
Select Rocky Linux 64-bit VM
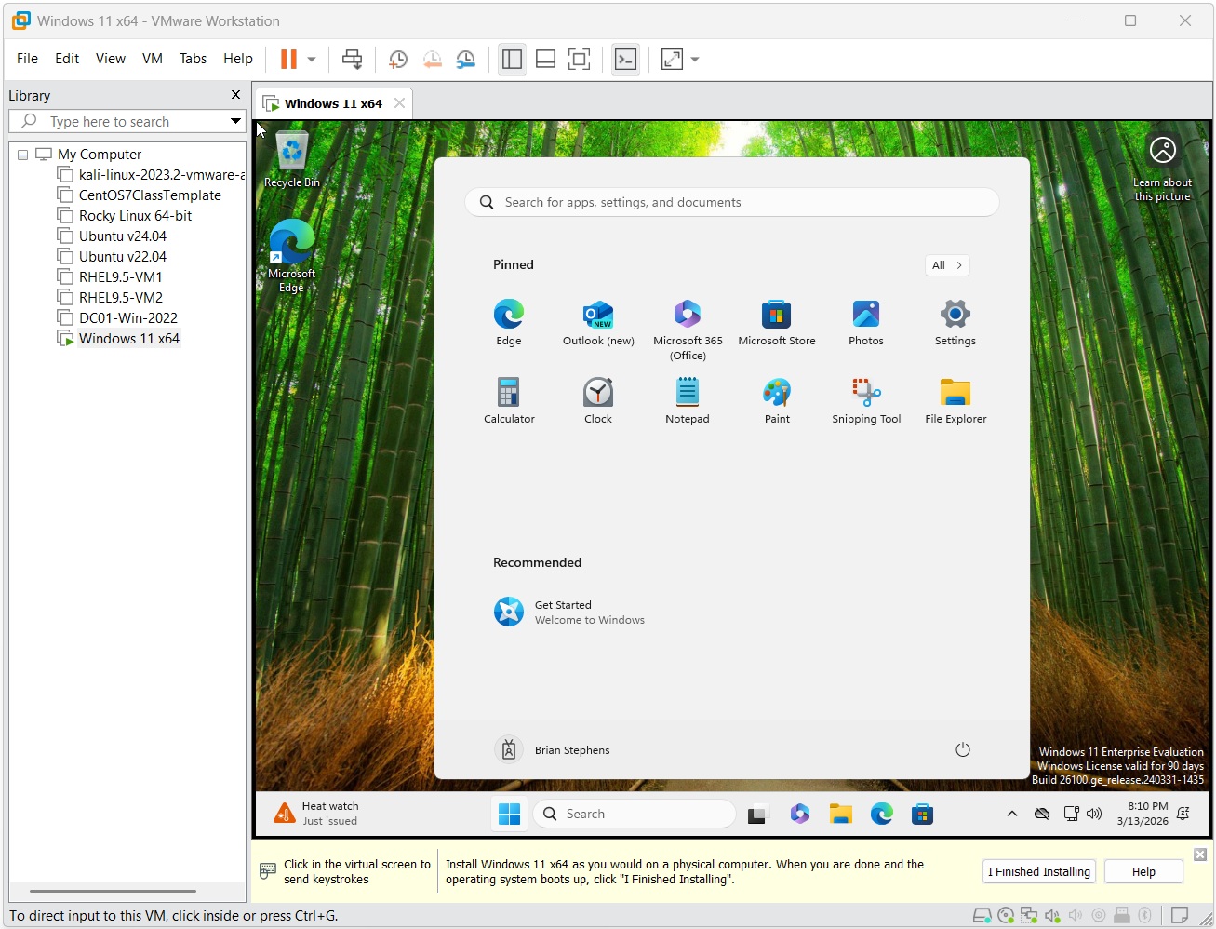pos(125,216)
